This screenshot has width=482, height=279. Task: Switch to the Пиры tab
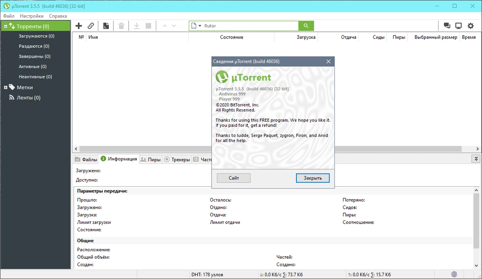pos(151,159)
